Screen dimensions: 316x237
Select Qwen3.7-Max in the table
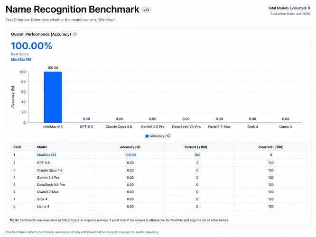click(48, 192)
